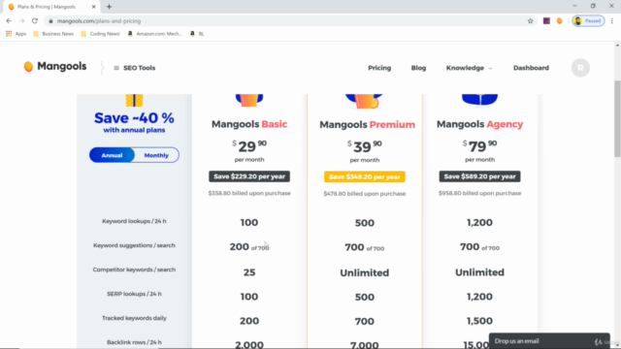Click the Competitor keywords / search label
Viewport: 621px width, 349px height.
[134, 270]
